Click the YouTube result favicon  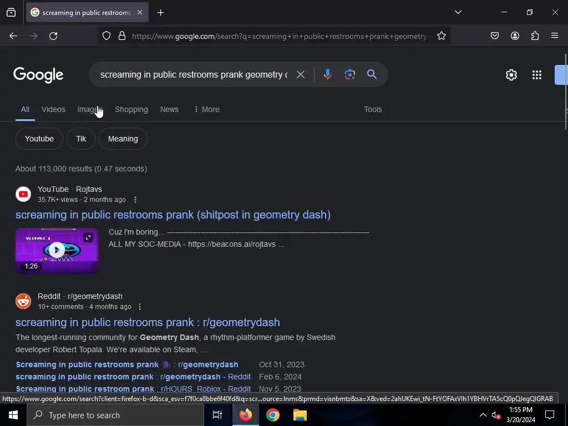pyautogui.click(x=23, y=194)
